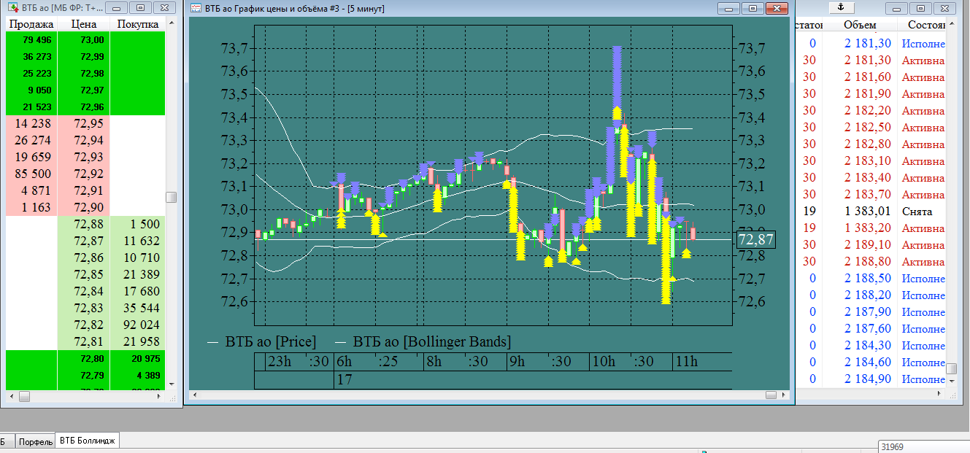Click the Цена column header in order book
The height and width of the screenshot is (453, 970).
click(85, 24)
